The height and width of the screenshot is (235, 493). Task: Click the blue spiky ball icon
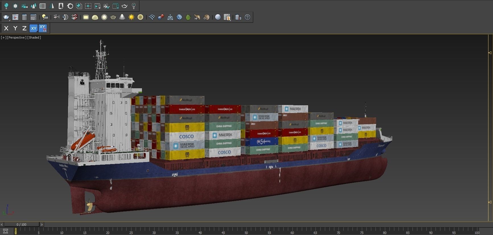click(x=179, y=17)
